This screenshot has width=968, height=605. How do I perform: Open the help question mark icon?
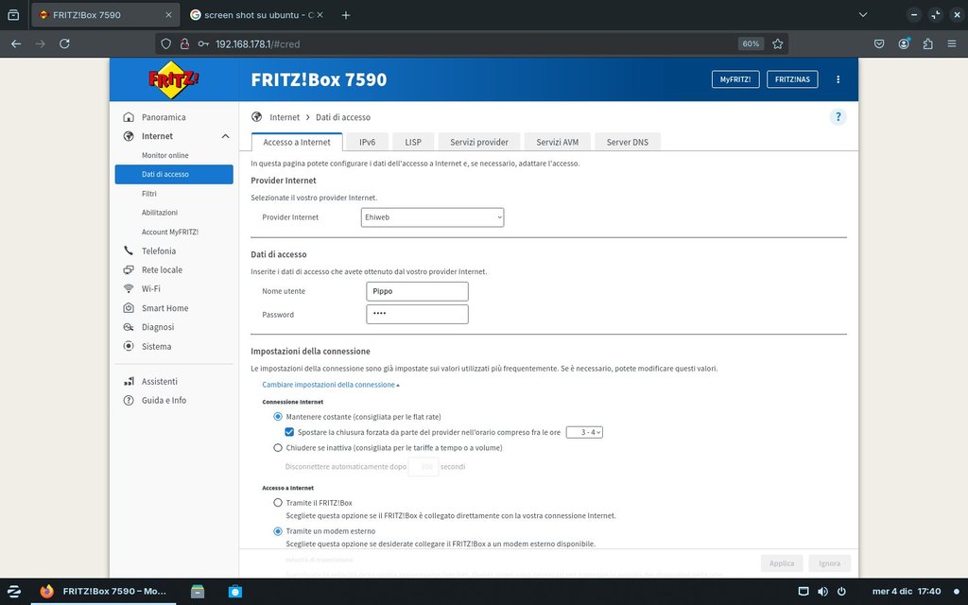coord(838,116)
